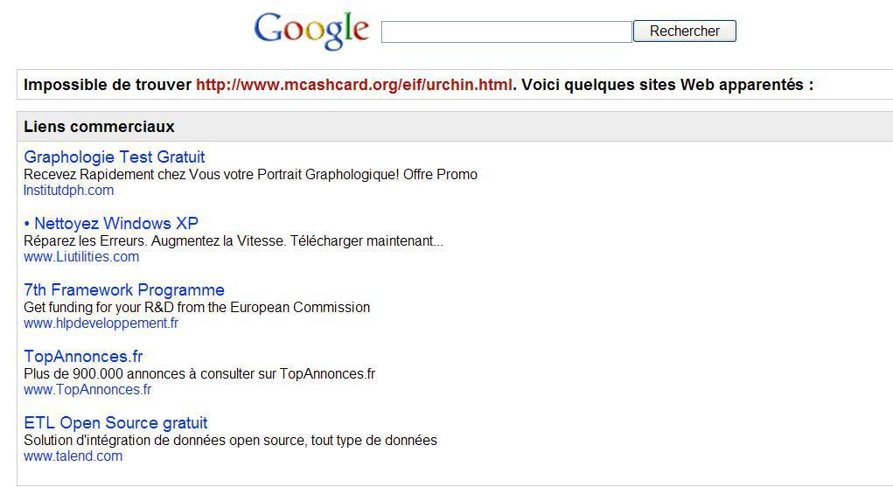Click the Réparez les Erreurs ad description
The height and width of the screenshot is (487, 893).
[234, 241]
